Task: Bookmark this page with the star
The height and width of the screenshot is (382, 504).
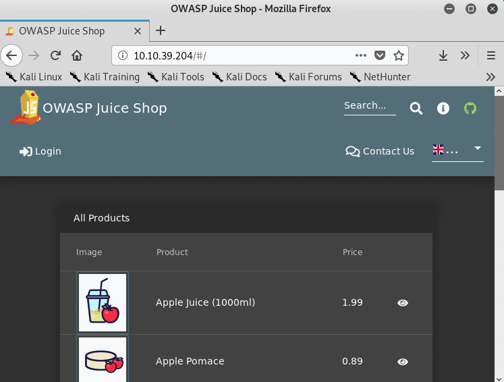Action: 399,55
